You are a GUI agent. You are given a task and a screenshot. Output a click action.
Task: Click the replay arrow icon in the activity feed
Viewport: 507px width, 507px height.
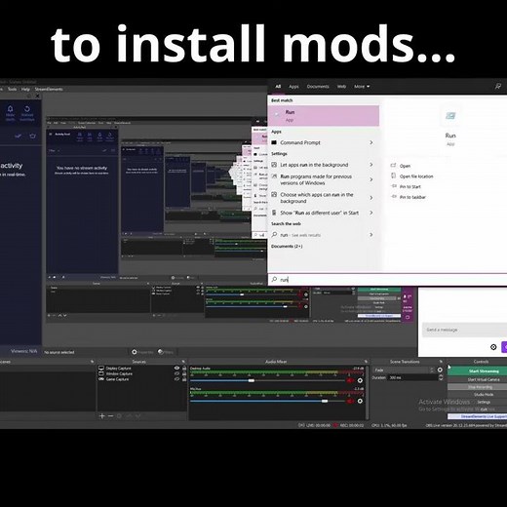click(27, 109)
